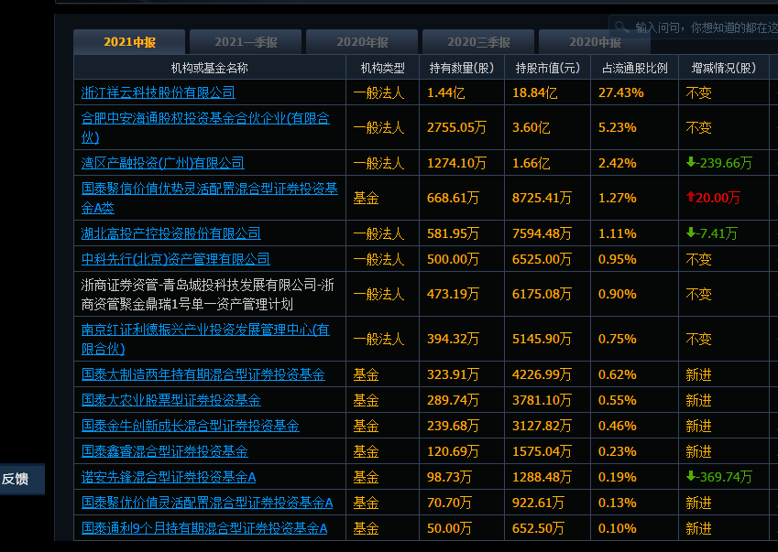This screenshot has height=552, width=778.
Task: Open the 2020中报 tab
Action: click(595, 42)
